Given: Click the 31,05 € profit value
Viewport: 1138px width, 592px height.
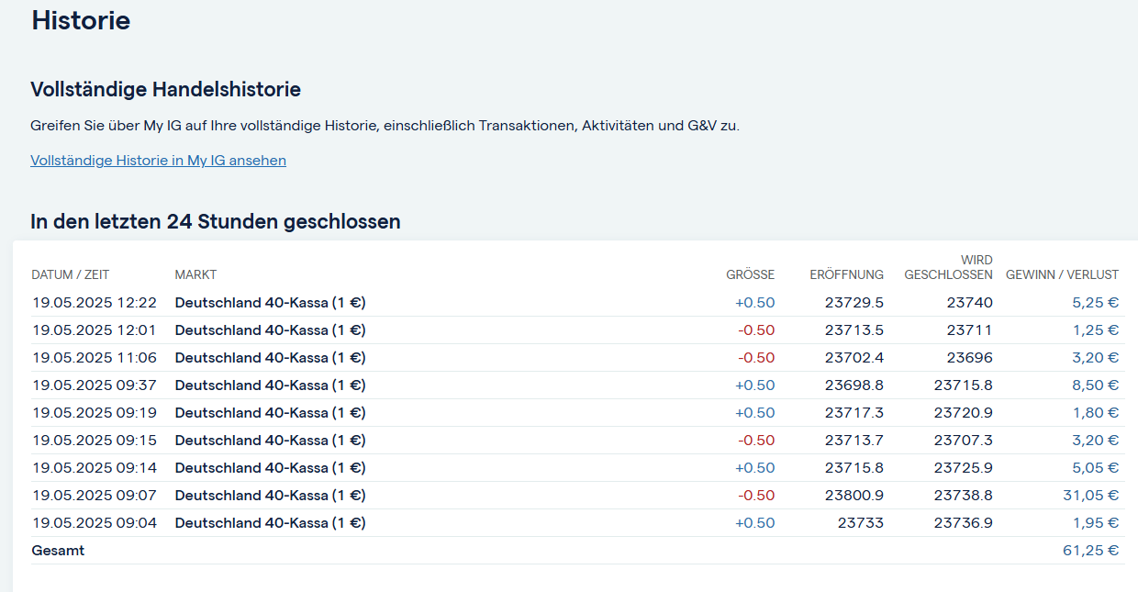Looking at the screenshot, I should pos(1090,496).
